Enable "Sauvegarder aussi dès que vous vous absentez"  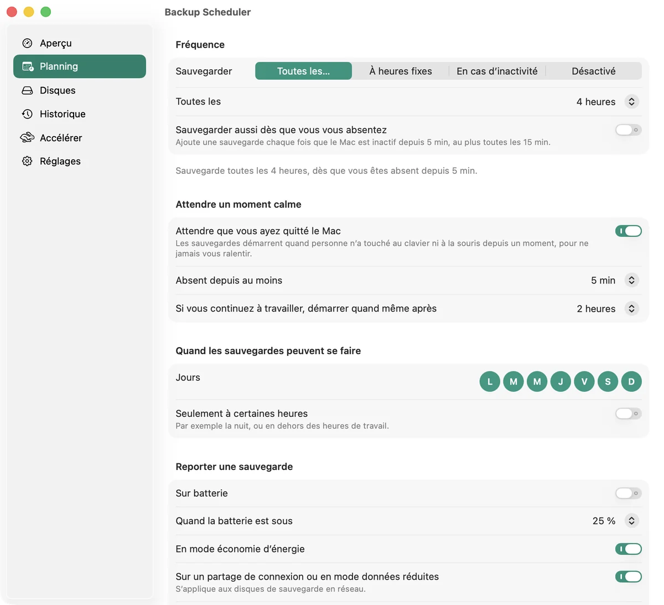point(629,130)
